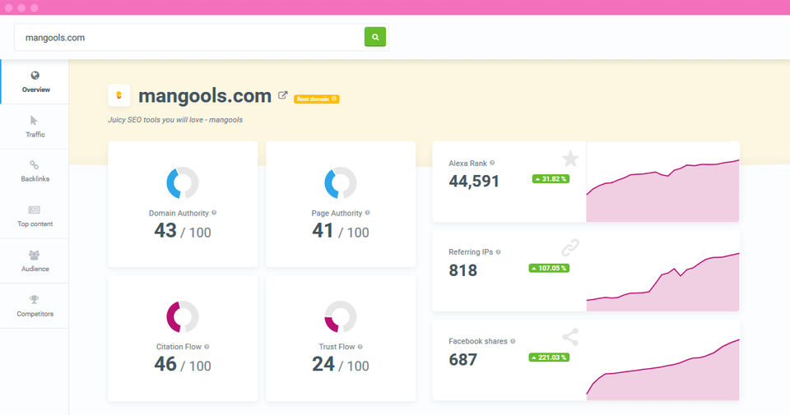Click the 31.82 % change badge
This screenshot has height=415, width=790.
[x=551, y=179]
